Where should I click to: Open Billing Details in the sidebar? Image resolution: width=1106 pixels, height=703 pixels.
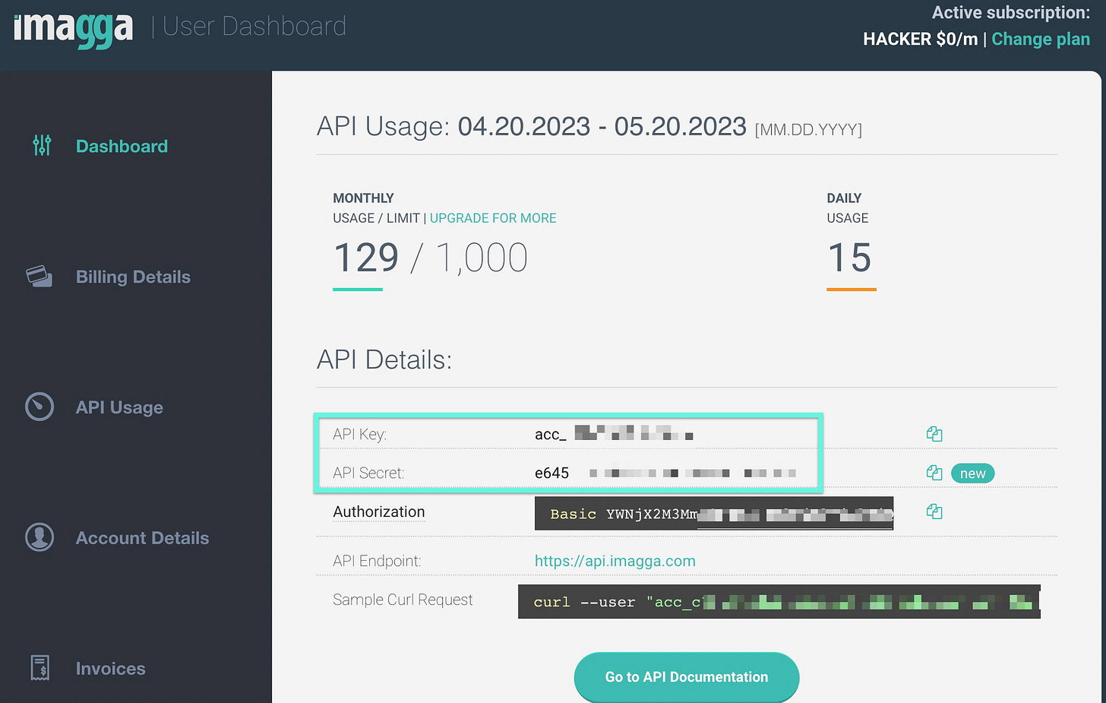133,277
